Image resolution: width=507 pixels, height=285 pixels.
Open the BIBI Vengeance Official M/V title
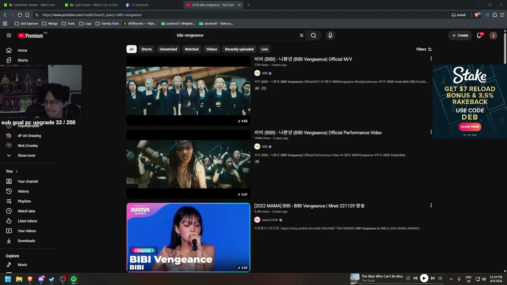pos(303,59)
